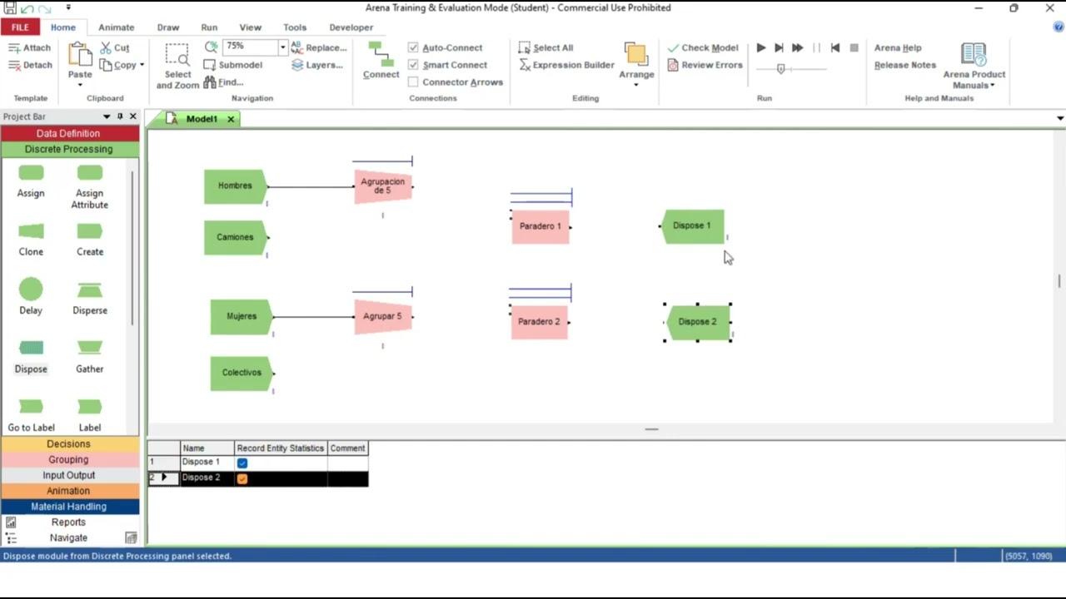Click Select All in Editing group
Screen dimensions: 1066x599
[x=545, y=48]
